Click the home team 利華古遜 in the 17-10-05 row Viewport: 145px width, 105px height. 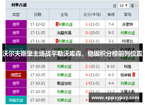tap(64, 100)
